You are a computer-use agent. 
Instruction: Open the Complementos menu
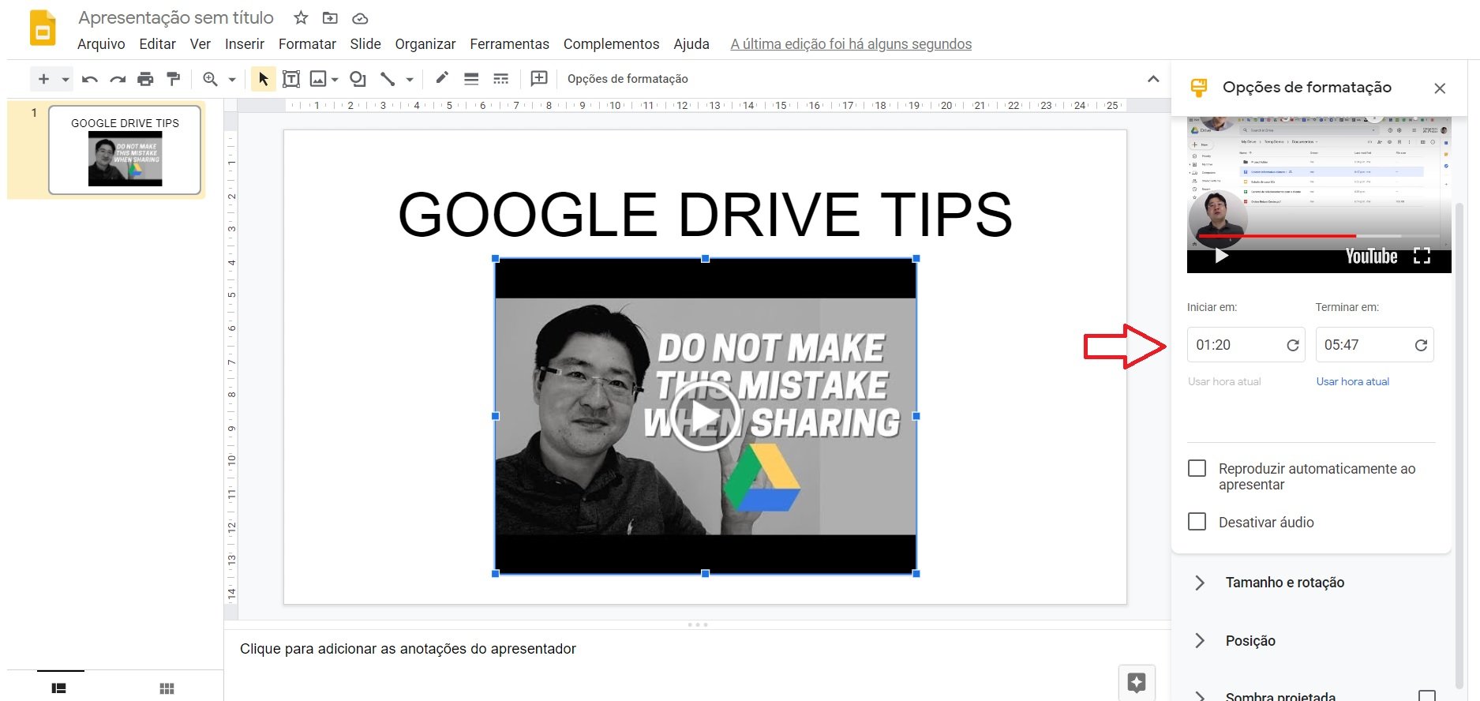611,44
